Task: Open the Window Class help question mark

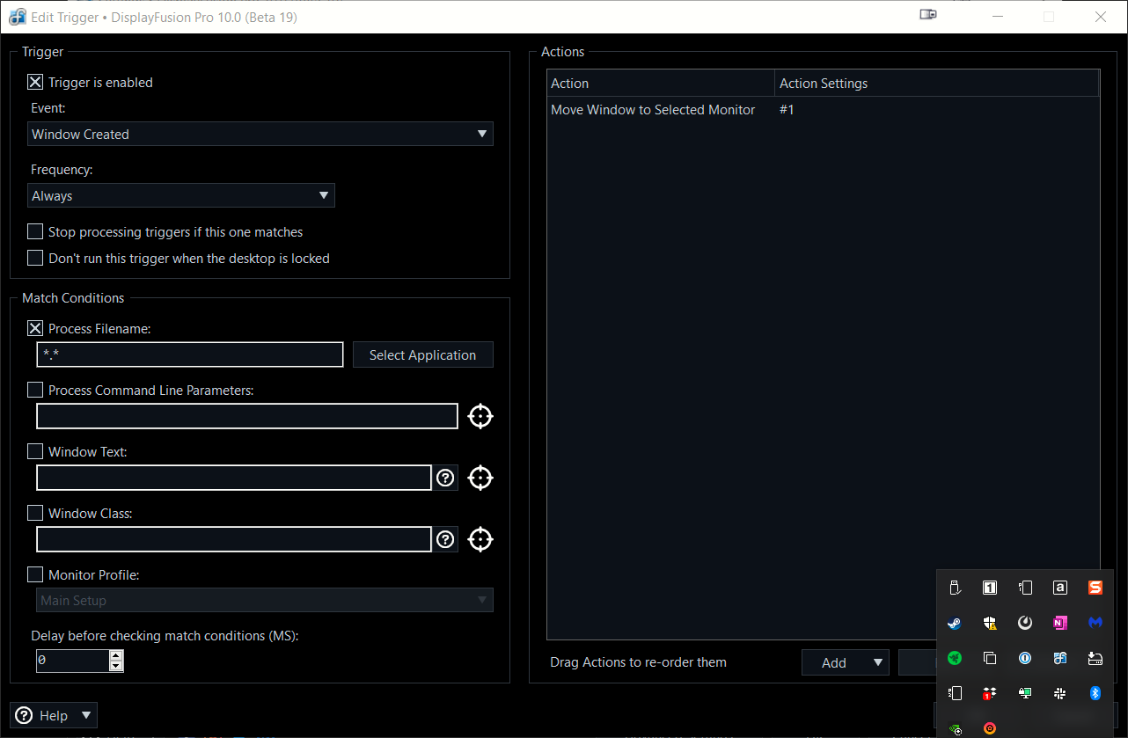Action: [x=445, y=539]
